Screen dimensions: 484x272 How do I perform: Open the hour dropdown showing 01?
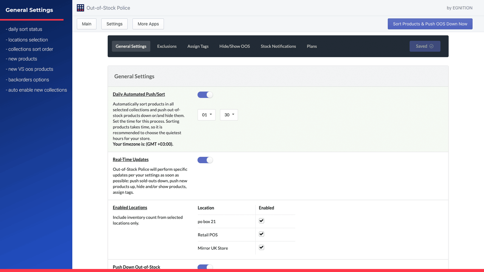(206, 115)
